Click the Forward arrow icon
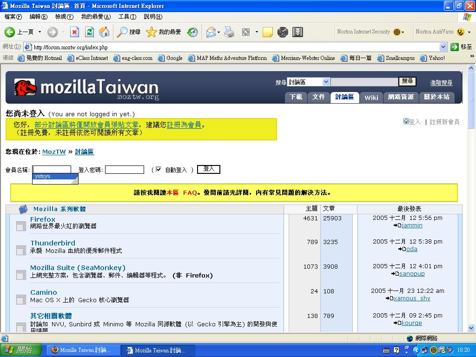This screenshot has height=357, width=476. [53, 32]
